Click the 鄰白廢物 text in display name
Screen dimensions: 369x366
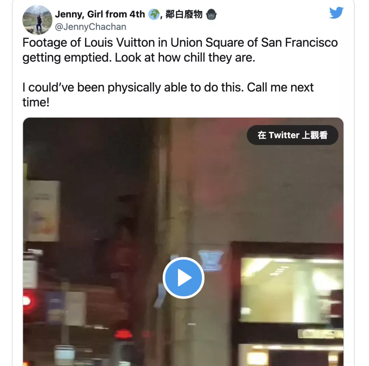[x=184, y=14]
